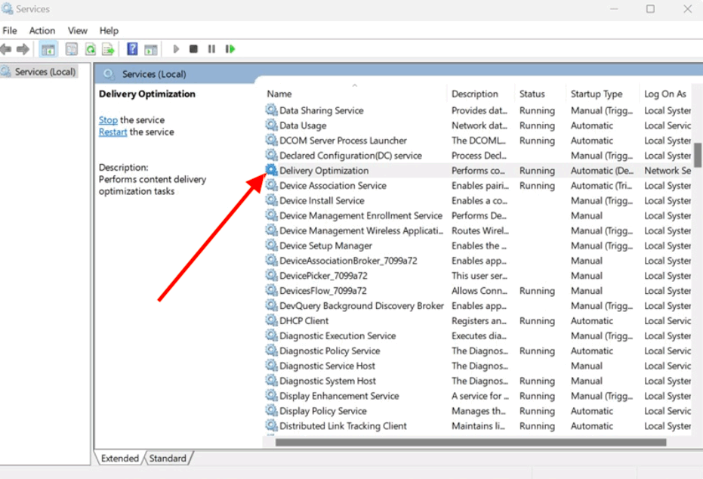Click the Restart the service link
The height and width of the screenshot is (479, 703).
click(x=113, y=132)
